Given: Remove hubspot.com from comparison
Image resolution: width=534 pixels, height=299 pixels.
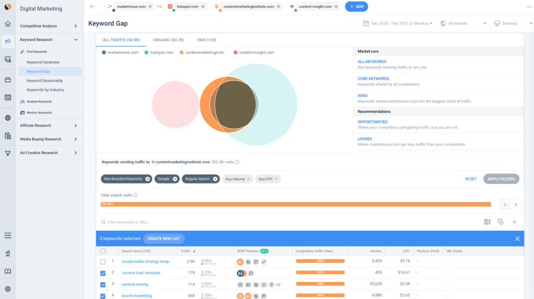Looking at the screenshot, I should [x=203, y=6].
